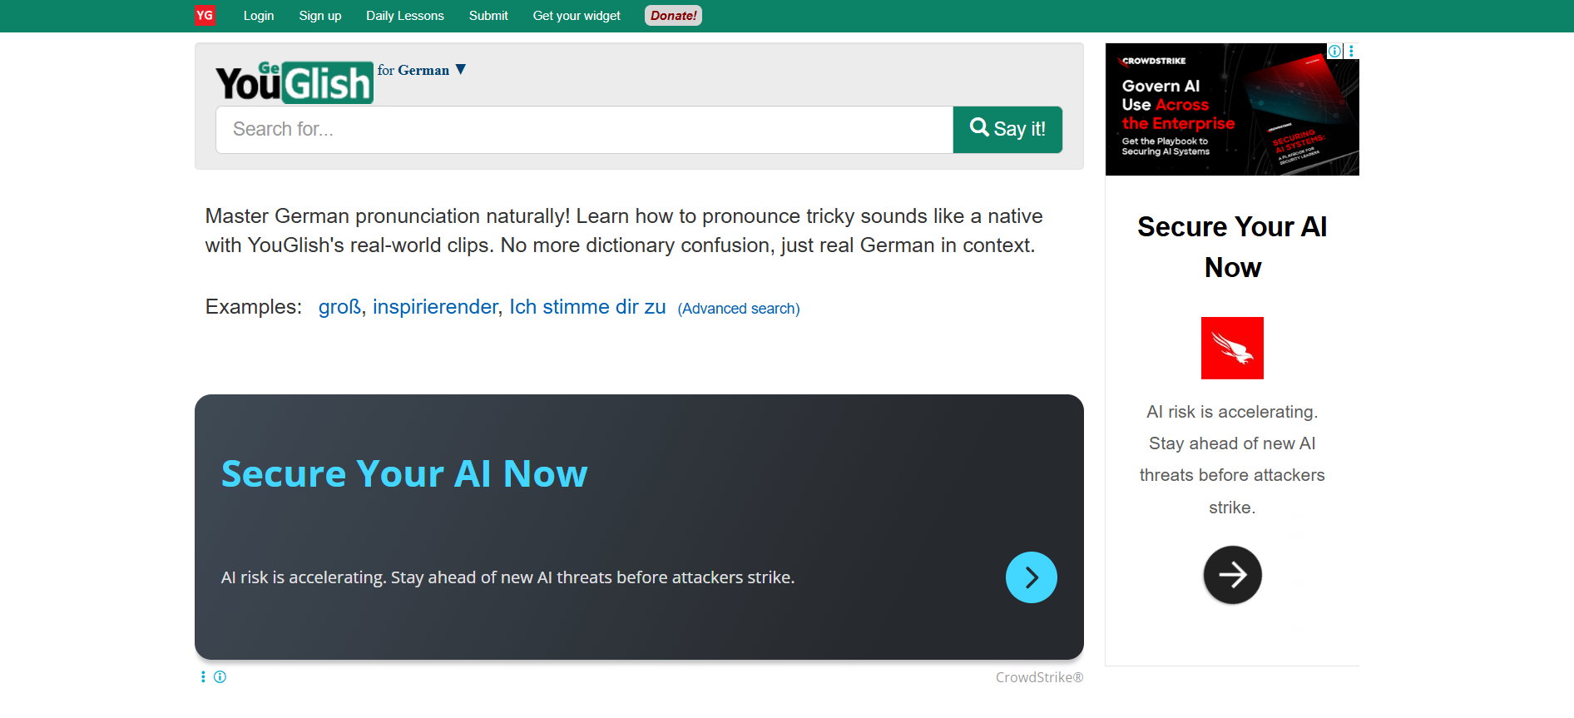Focus the Search for... input field
The image size is (1574, 718).
(584, 130)
